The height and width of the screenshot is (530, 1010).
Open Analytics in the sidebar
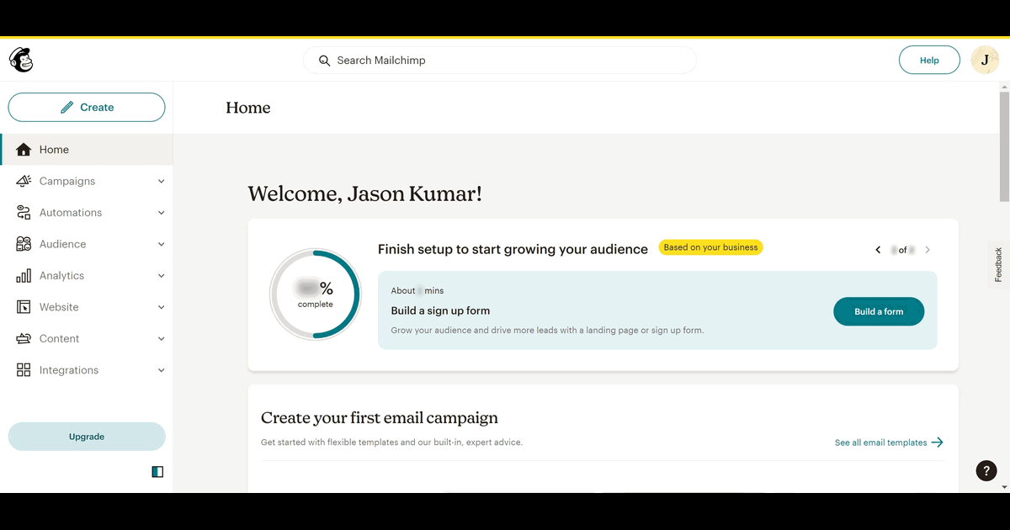(87, 276)
